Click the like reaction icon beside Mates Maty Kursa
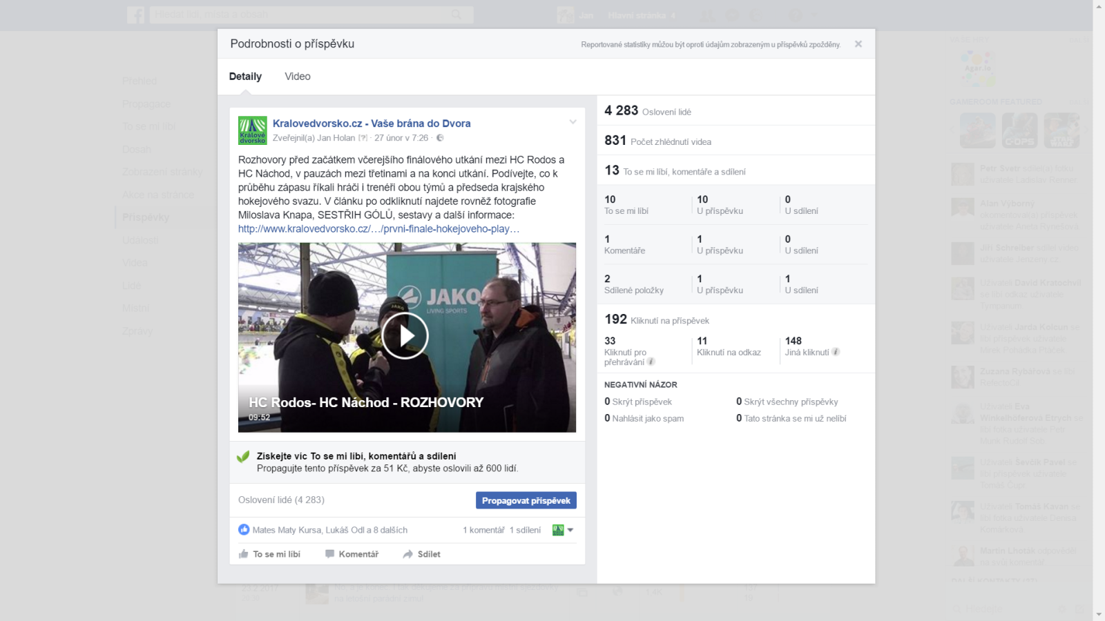Viewport: 1105px width, 621px height. [244, 530]
